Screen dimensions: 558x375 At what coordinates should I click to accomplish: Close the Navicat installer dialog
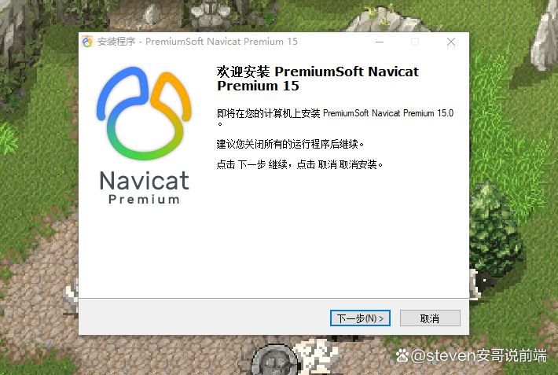pyautogui.click(x=451, y=42)
